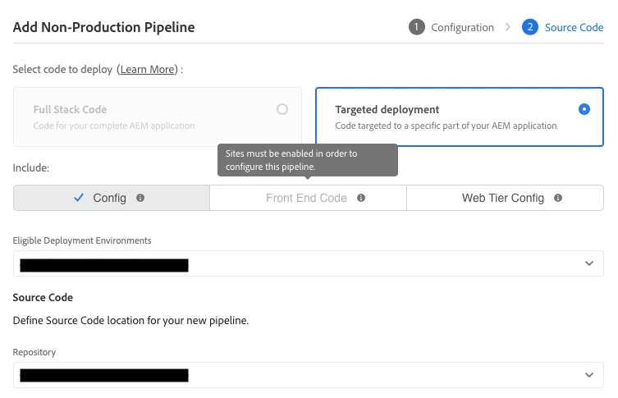
Task: Click the checkmark icon on Config
Action: 79,198
